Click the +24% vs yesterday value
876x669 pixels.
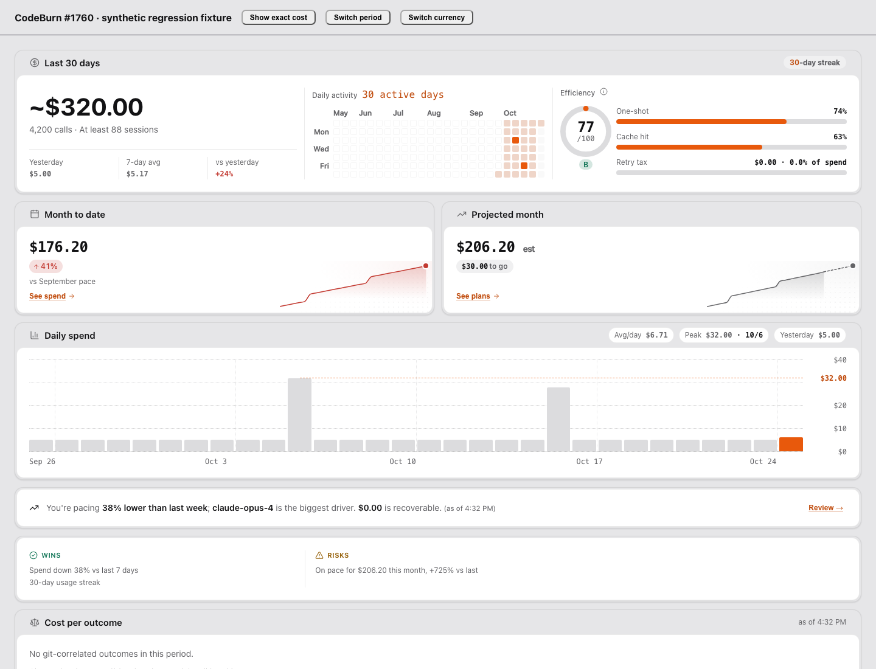[x=224, y=174]
